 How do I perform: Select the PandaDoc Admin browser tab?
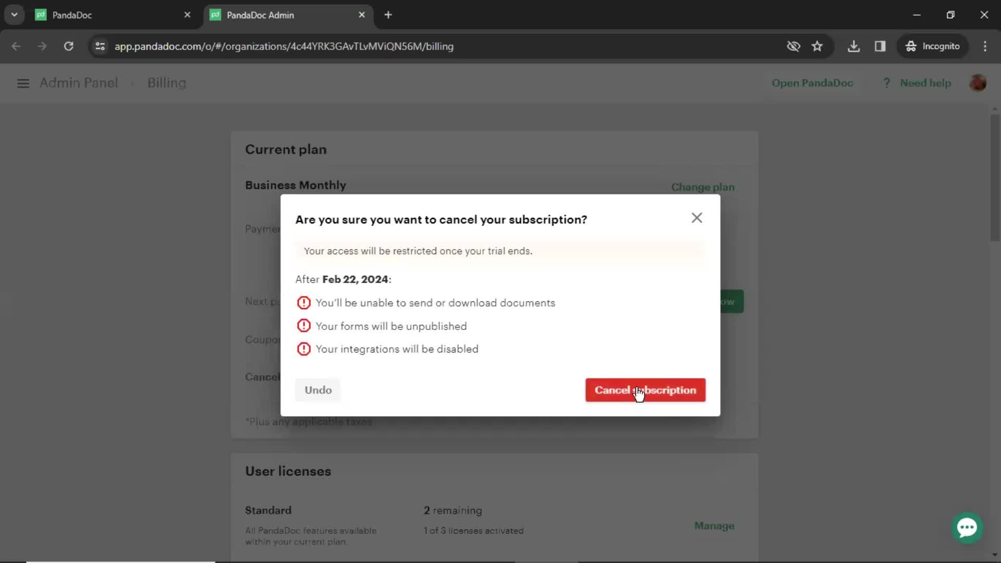288,15
